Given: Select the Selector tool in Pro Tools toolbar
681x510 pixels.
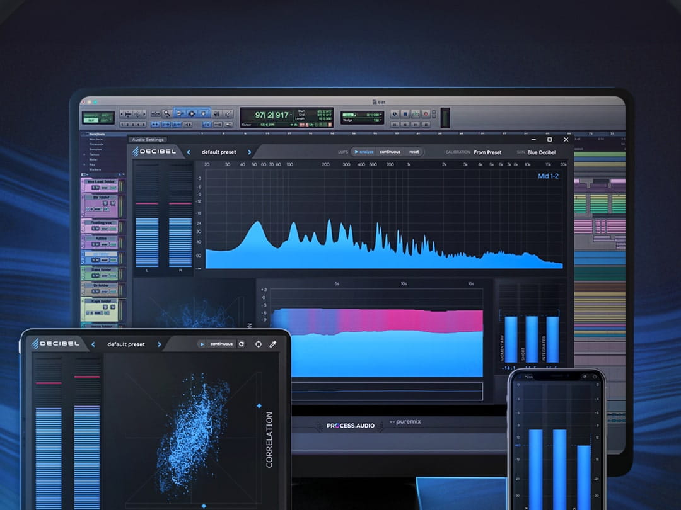Looking at the screenshot, I should coord(192,113).
